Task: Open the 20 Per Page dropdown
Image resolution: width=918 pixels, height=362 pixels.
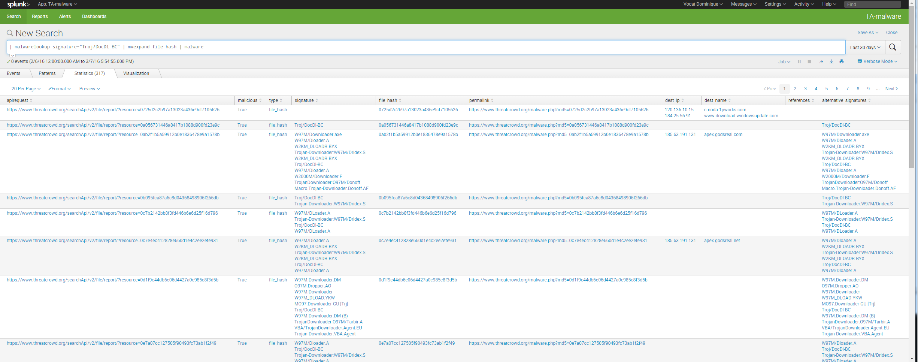Action: point(26,89)
